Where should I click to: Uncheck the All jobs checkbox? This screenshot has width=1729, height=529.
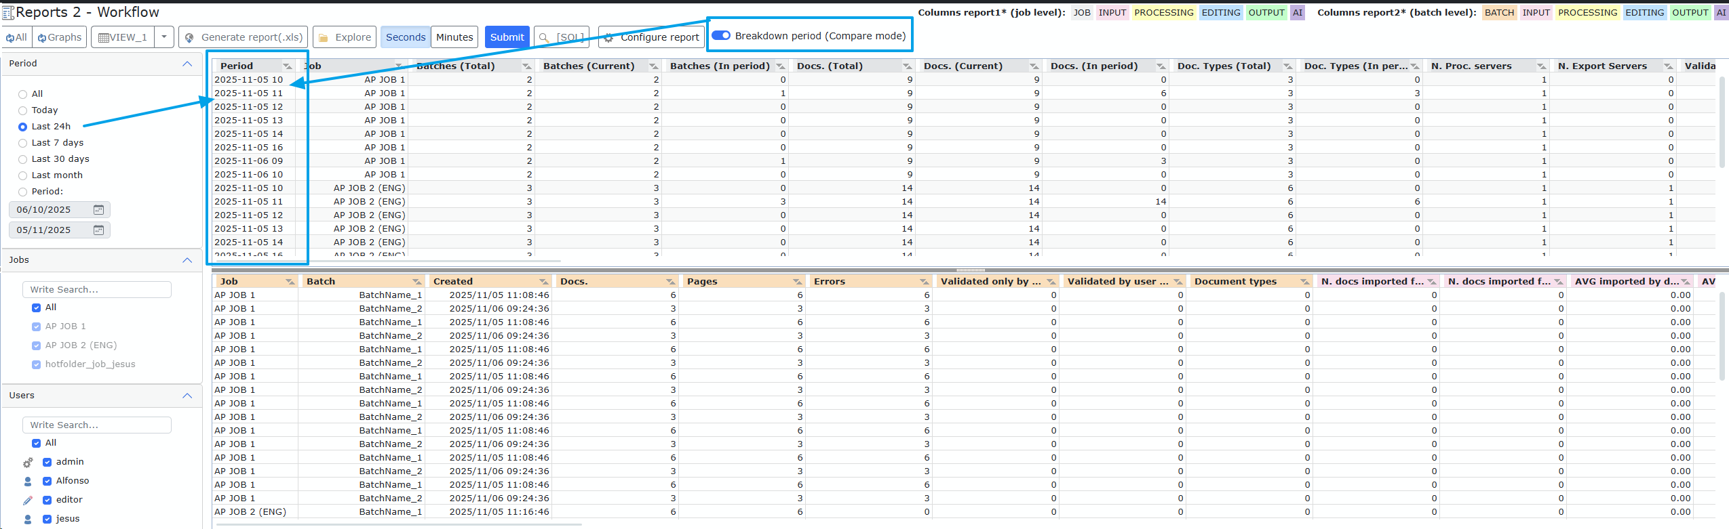click(x=37, y=308)
